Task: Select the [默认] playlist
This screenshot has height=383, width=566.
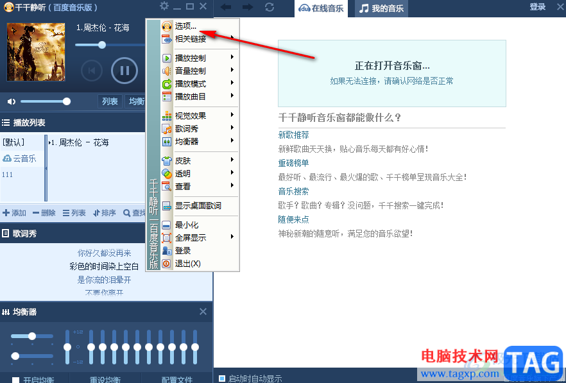Action: [13, 142]
